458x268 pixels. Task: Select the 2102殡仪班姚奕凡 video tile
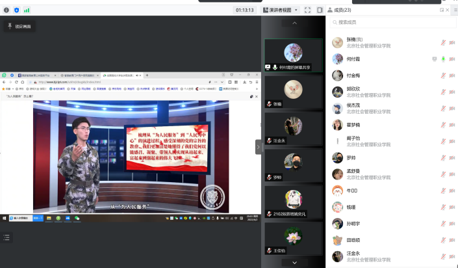(293, 202)
